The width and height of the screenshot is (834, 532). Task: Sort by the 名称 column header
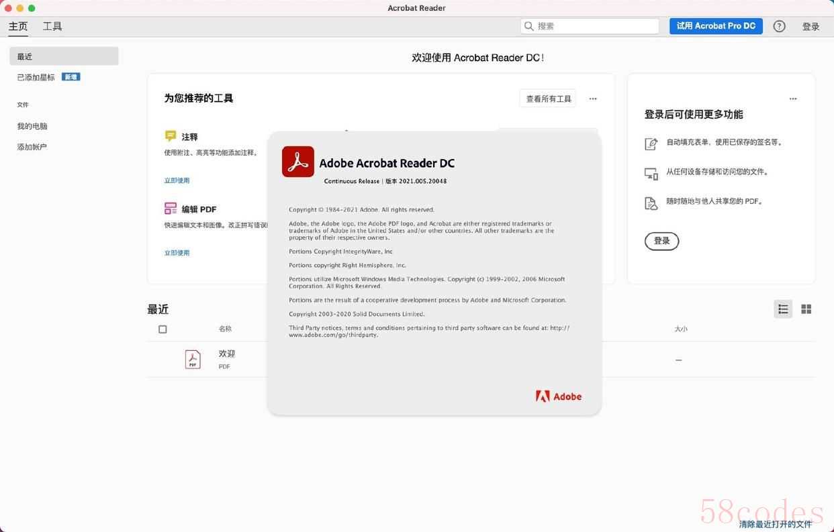(225, 329)
